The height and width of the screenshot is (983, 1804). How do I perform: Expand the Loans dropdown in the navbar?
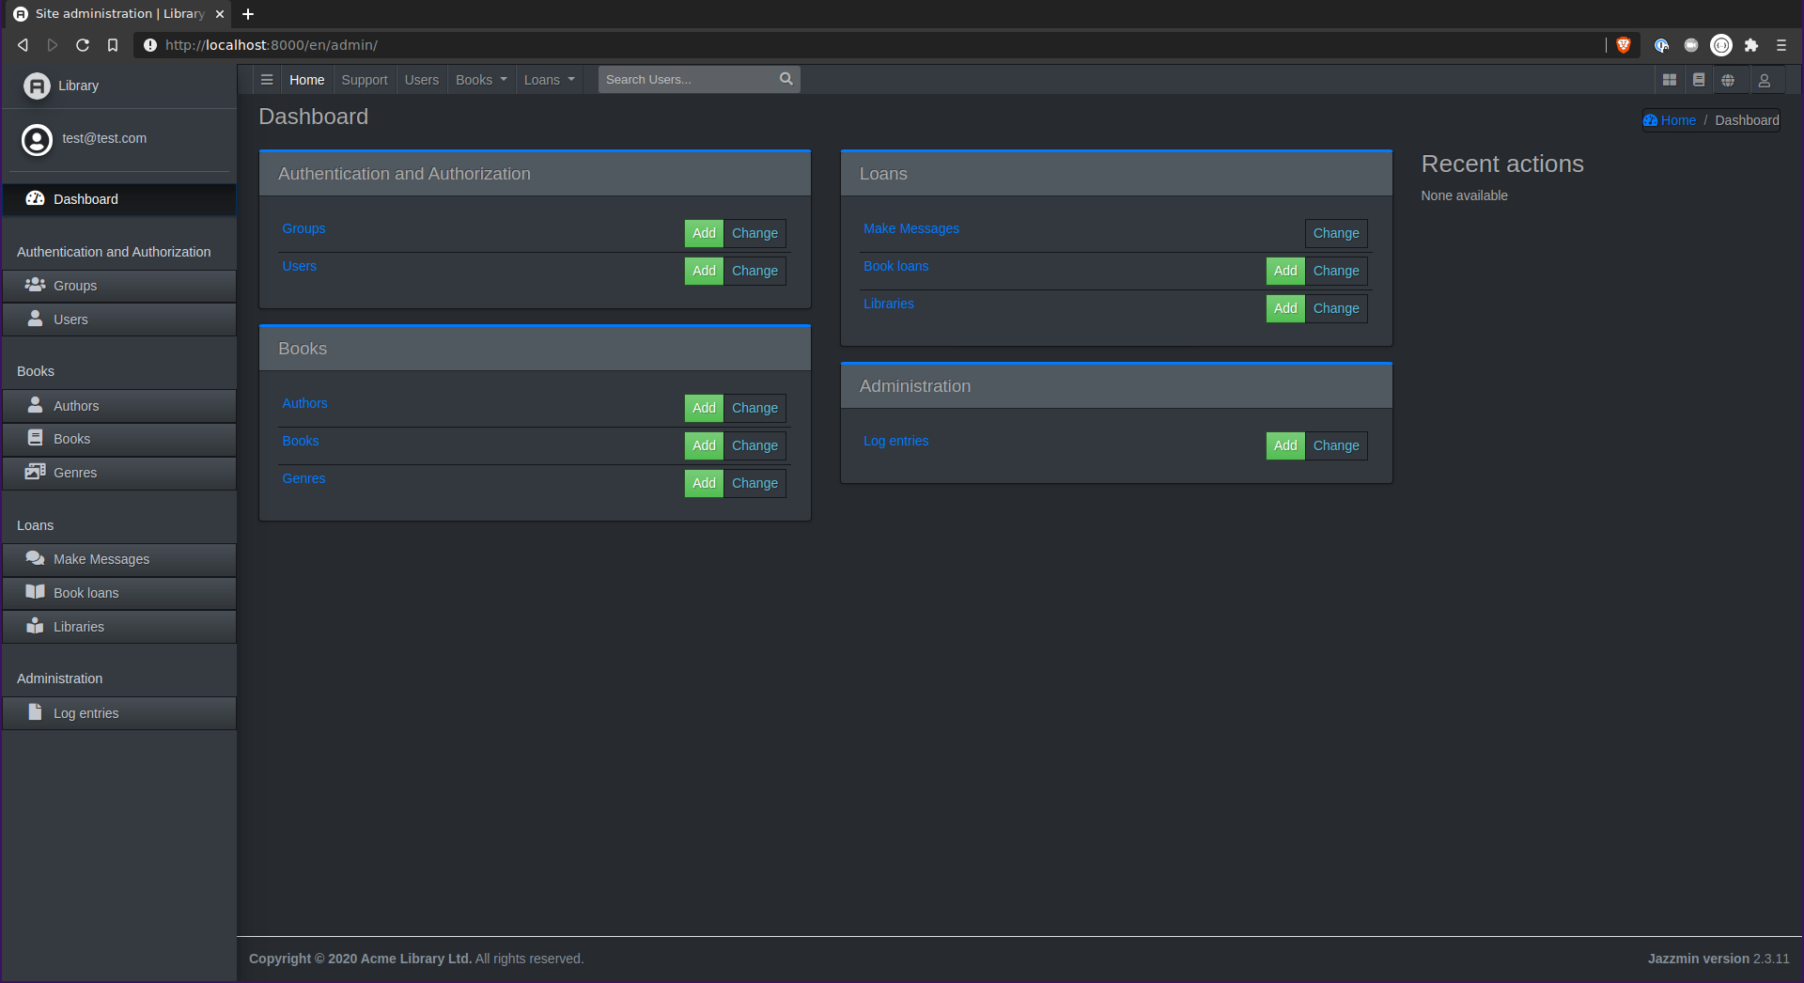549,80
